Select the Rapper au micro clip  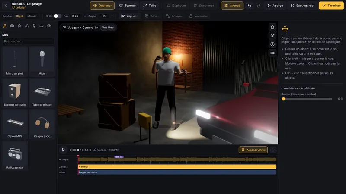tap(177, 172)
